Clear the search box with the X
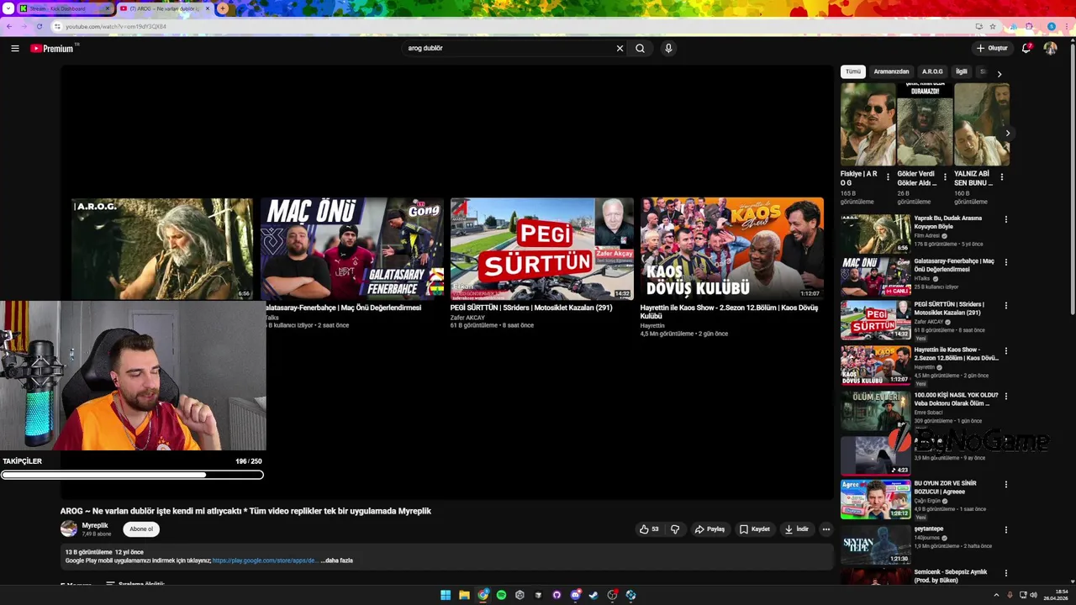The height and width of the screenshot is (605, 1076). click(620, 49)
